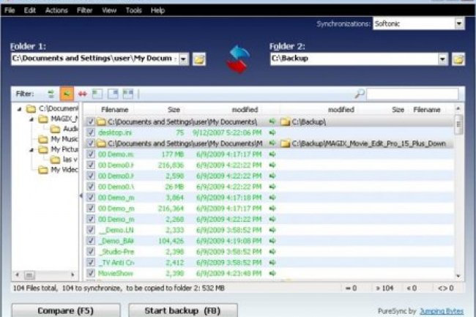Open the Jumping Bytes link
This screenshot has width=476, height=317.
[442, 311]
